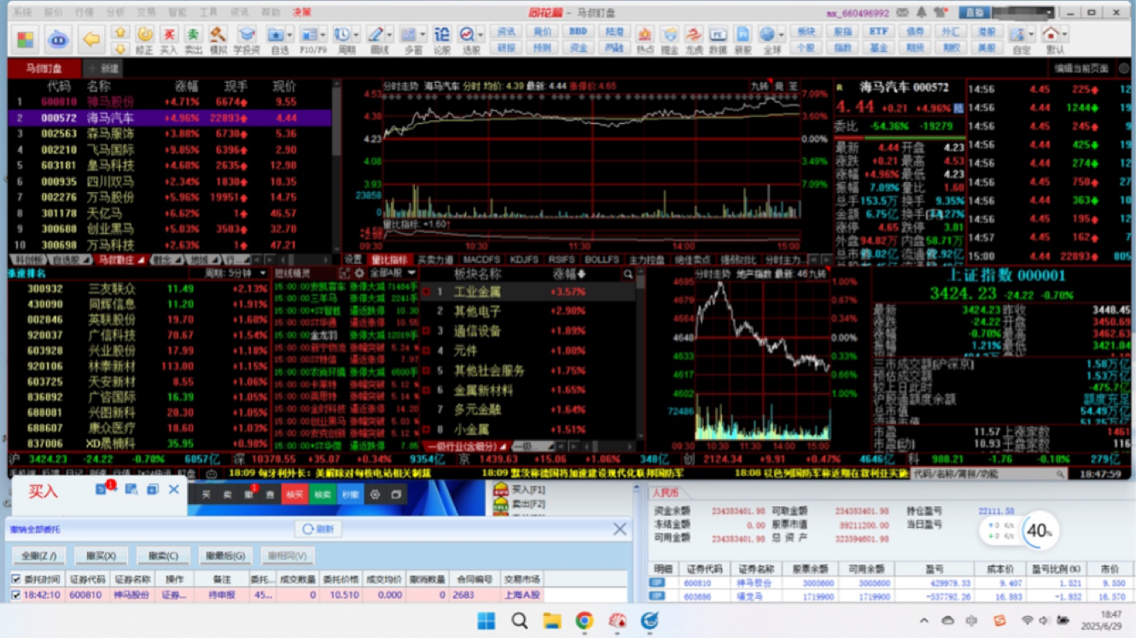
Task: Click the 全撤(Z /) button
Action: (x=38, y=556)
